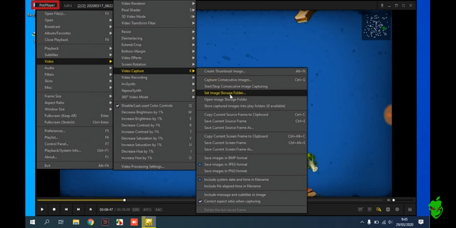The width and height of the screenshot is (456, 228).
Task: Expand the Audio submenu
Action: [x=75, y=68]
